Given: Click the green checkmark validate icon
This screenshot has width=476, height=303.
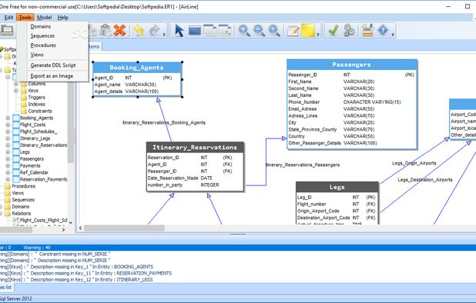Looking at the screenshot, I should [333, 31].
